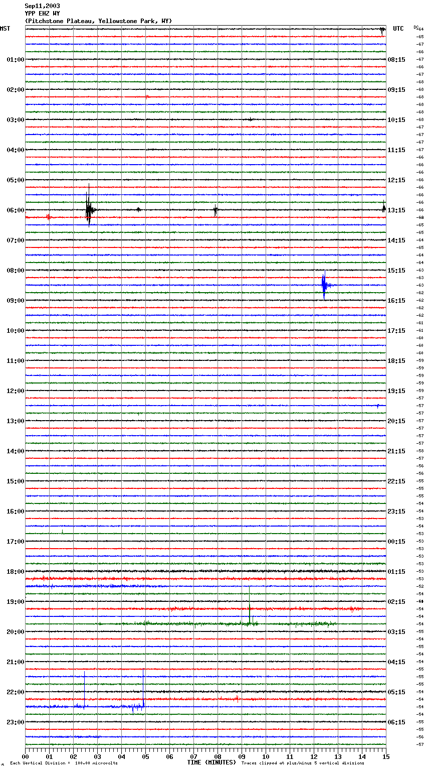
Task: Click the 23:15 UTC label
Action: pyautogui.click(x=396, y=511)
